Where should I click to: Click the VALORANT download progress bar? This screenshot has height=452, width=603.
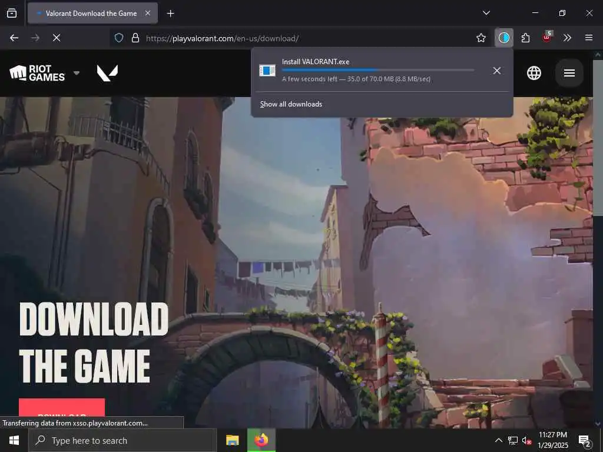click(x=377, y=70)
